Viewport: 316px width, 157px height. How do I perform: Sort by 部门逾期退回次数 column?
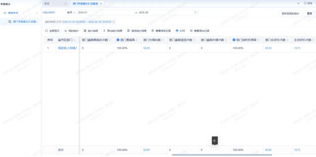[x=194, y=40]
